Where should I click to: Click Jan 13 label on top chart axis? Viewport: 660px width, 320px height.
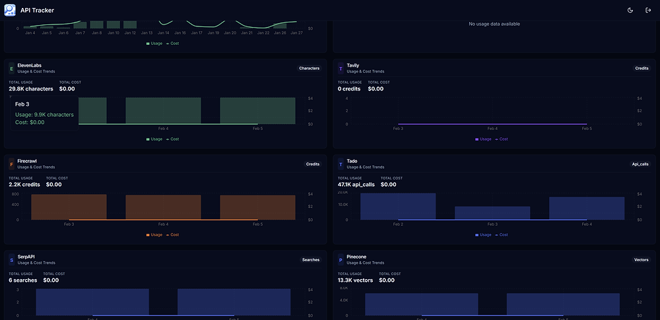pos(147,33)
